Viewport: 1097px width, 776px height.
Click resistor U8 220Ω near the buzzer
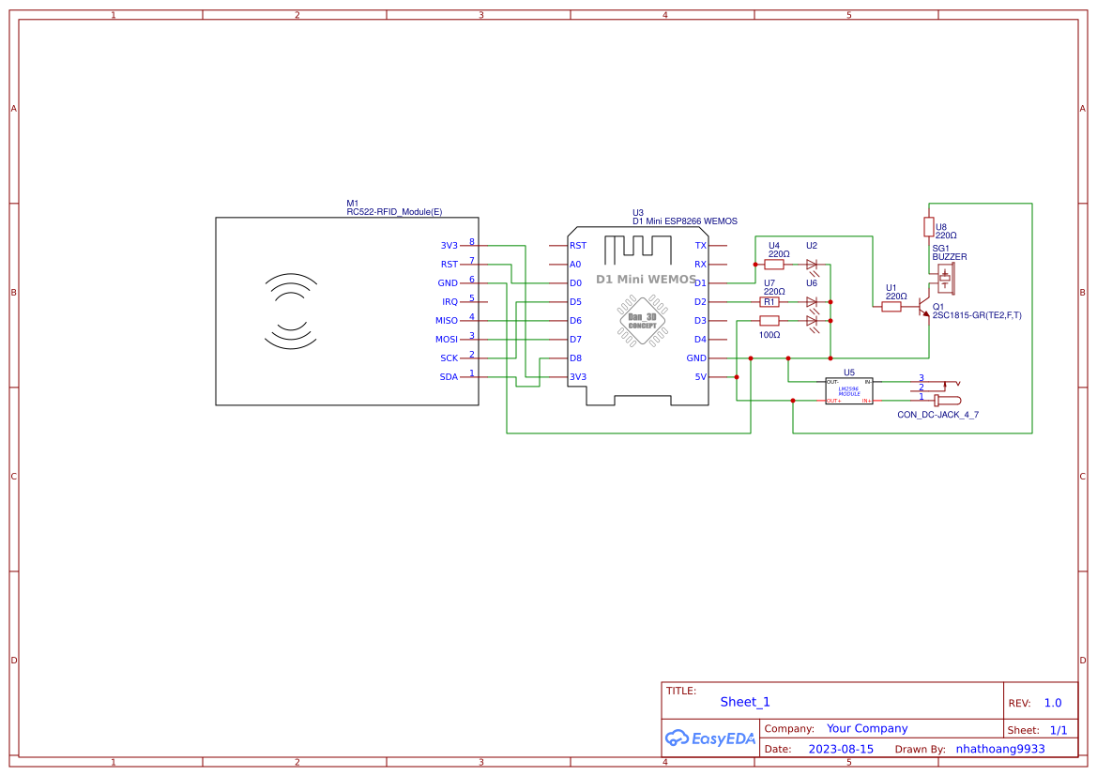(x=929, y=228)
